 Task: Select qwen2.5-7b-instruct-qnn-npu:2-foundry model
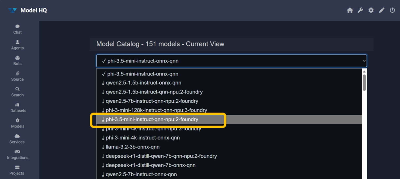pos(229,101)
